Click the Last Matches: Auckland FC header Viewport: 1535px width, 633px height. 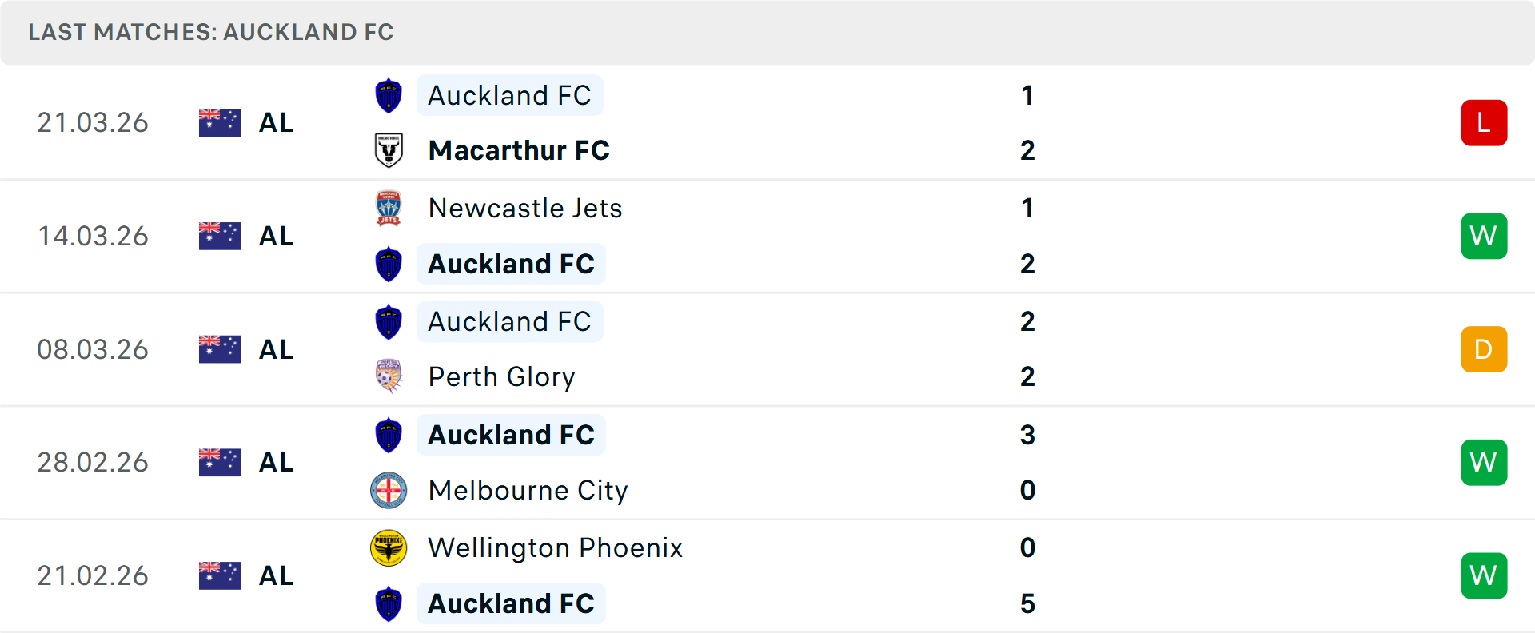[211, 32]
